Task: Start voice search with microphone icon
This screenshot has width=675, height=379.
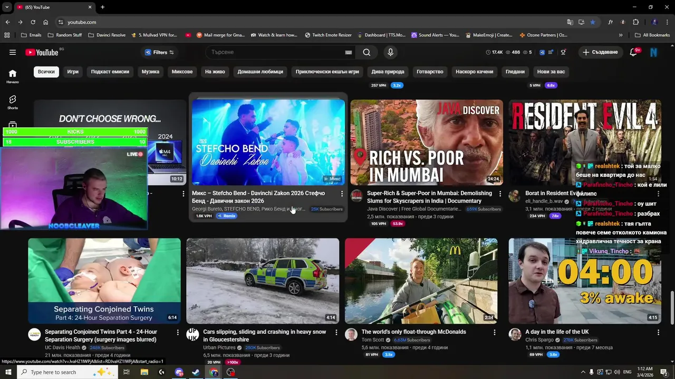Action: [x=390, y=52]
